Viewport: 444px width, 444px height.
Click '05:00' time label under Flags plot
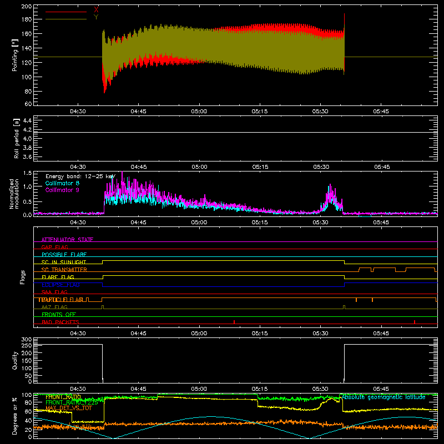199,334
